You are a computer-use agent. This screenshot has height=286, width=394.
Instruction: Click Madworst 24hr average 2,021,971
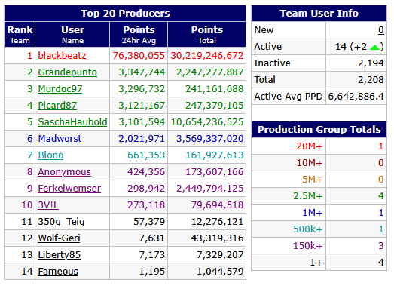[x=142, y=139]
